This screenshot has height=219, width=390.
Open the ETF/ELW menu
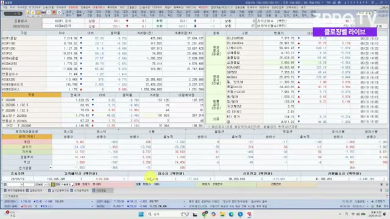(x=35, y=7)
